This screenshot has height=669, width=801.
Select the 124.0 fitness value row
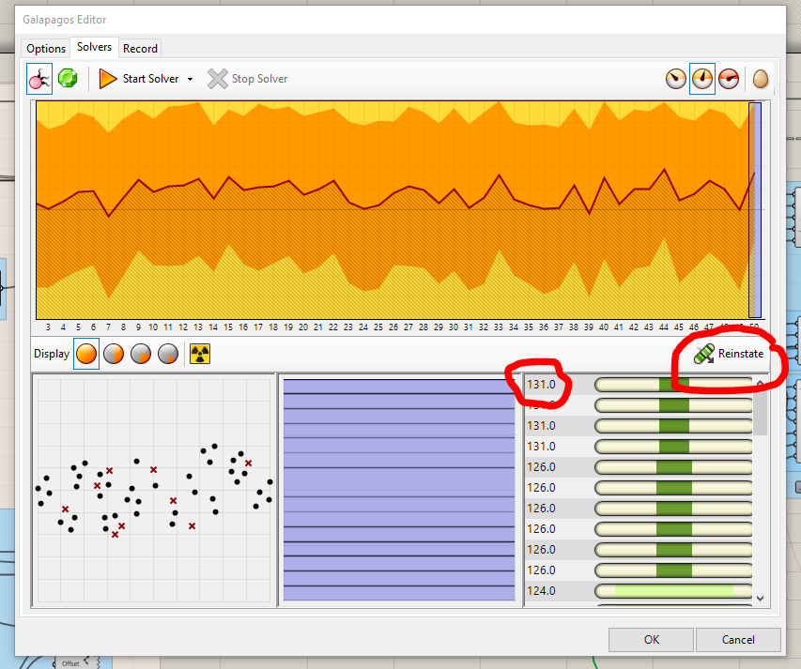pyautogui.click(x=542, y=591)
